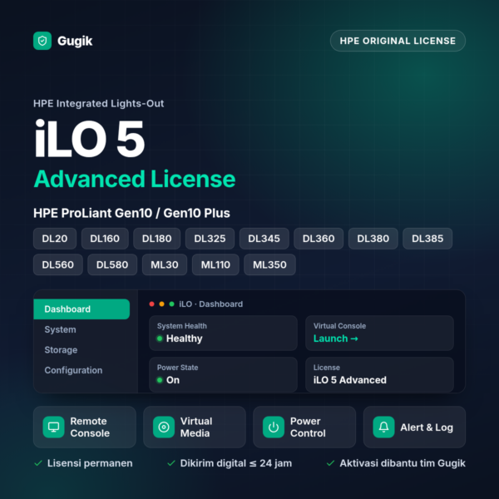Select the DL560 model chip
The width and height of the screenshot is (499, 499).
click(58, 264)
